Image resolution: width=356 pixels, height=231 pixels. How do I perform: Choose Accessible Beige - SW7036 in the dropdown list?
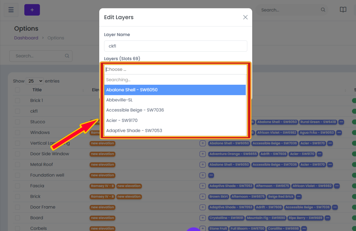(175, 110)
